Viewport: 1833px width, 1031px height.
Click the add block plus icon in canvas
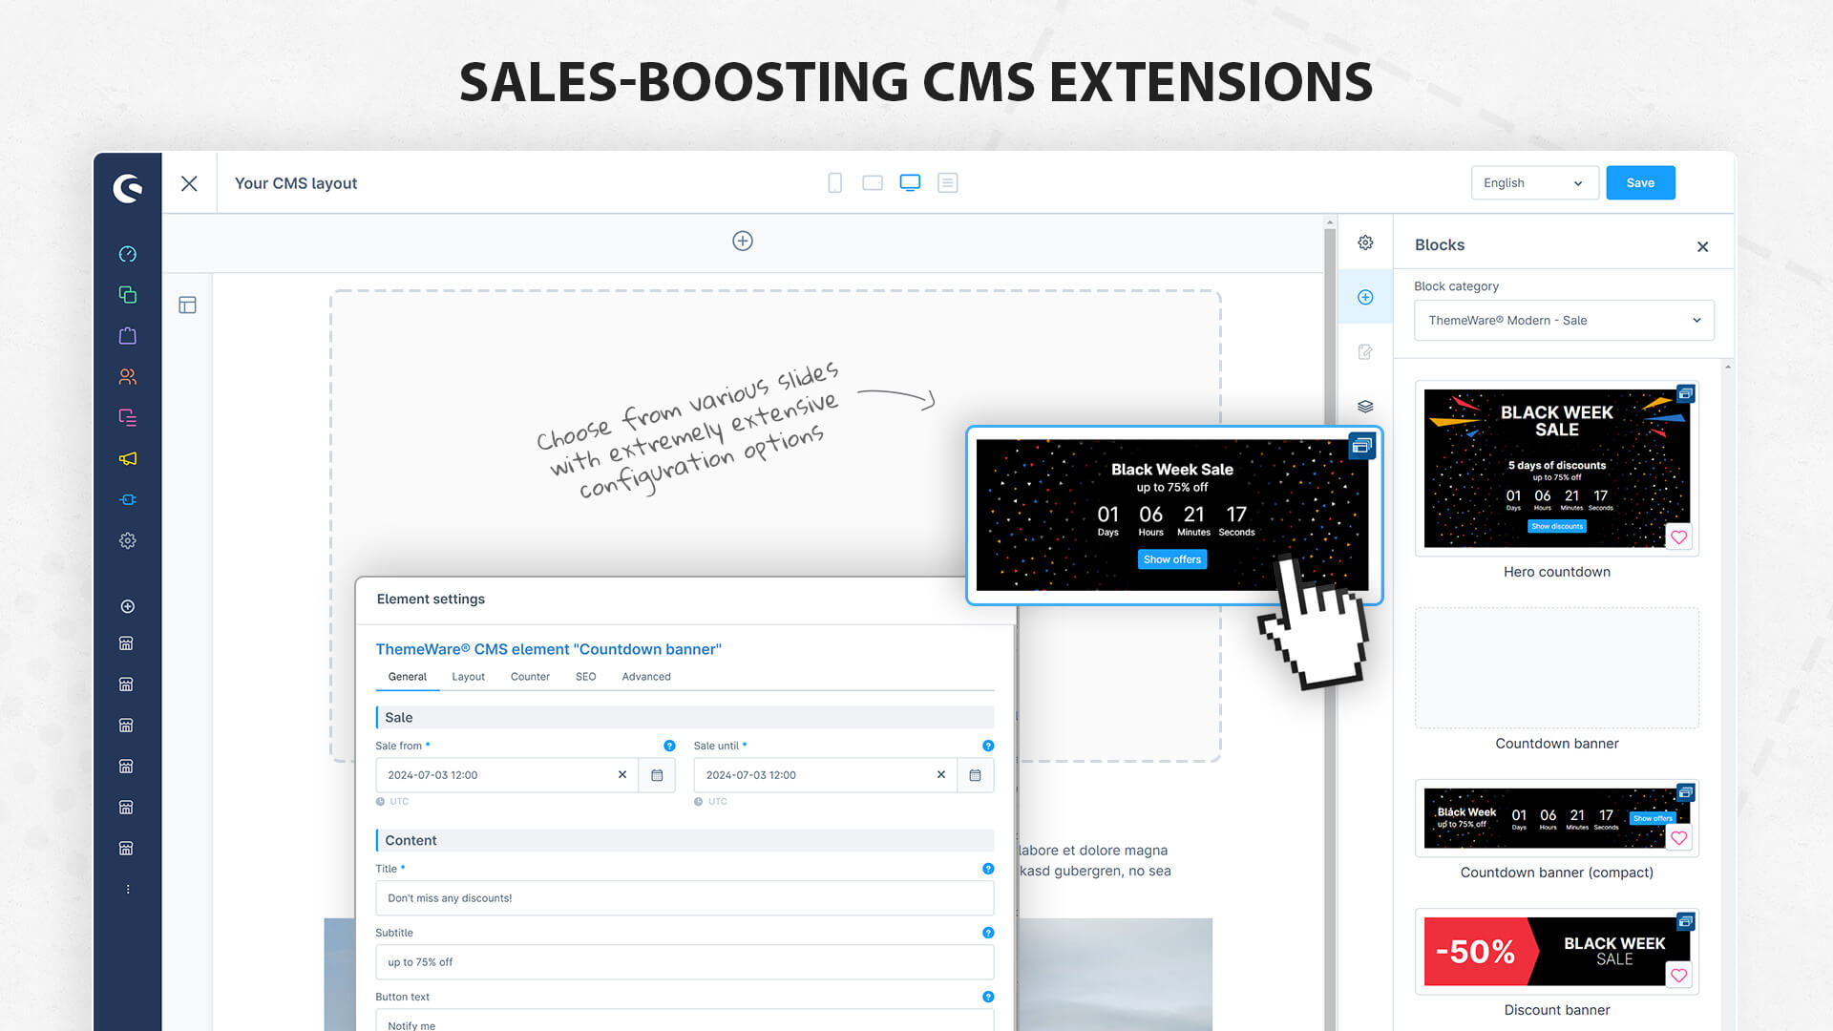[743, 241]
